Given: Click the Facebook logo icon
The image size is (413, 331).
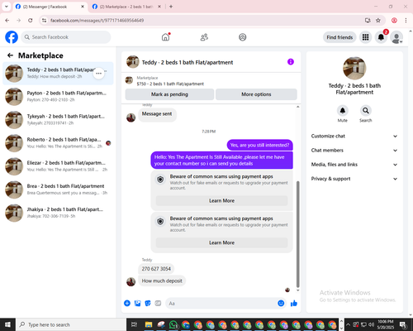Looking at the screenshot, I should point(12,37).
